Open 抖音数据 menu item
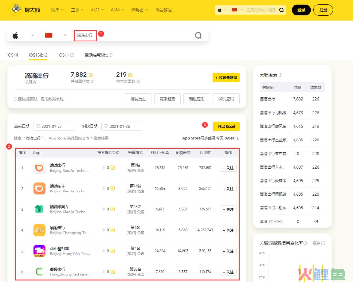The height and width of the screenshot is (282, 353). pyautogui.click(x=163, y=10)
